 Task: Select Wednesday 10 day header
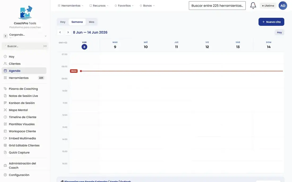click(146, 45)
